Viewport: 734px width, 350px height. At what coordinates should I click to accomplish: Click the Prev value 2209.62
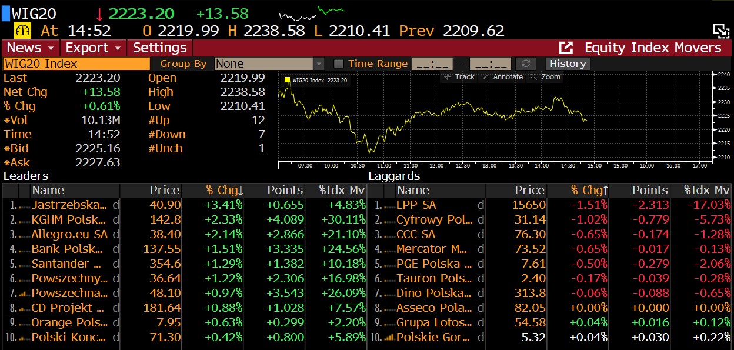[x=473, y=31]
